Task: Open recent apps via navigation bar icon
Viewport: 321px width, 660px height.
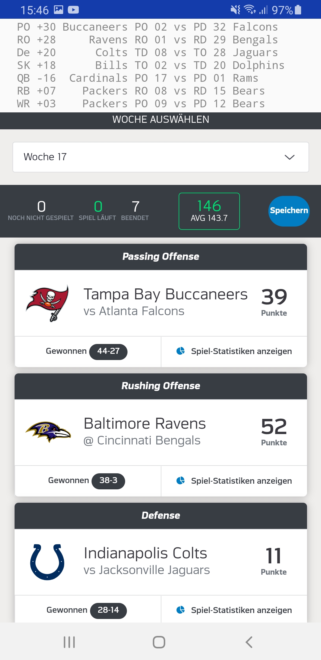Action: click(69, 642)
